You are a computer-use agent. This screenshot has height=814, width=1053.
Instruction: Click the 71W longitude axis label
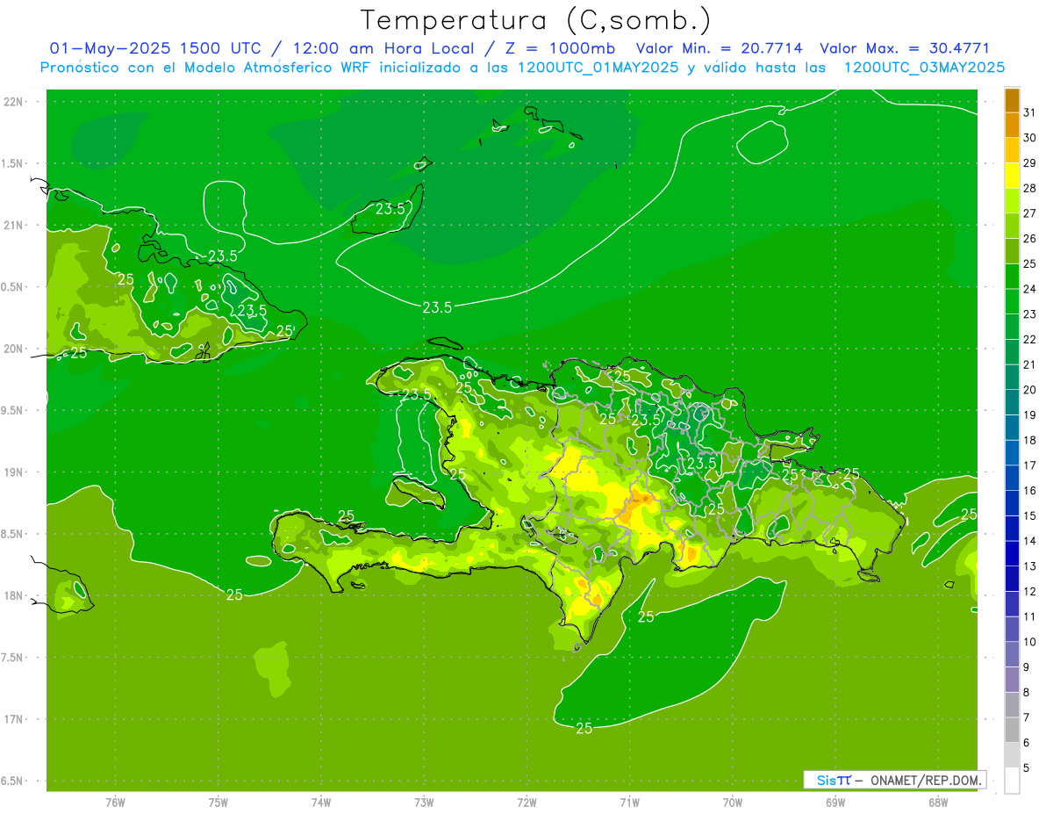click(x=629, y=802)
